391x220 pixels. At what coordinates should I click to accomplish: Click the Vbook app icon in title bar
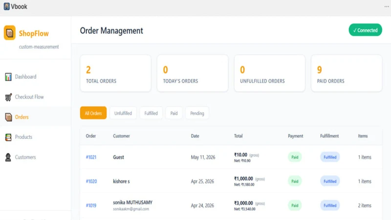[x=6, y=6]
